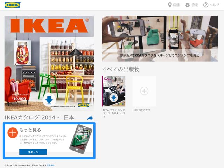Open the 利用規約 terms link in the footer

[x=50, y=165]
